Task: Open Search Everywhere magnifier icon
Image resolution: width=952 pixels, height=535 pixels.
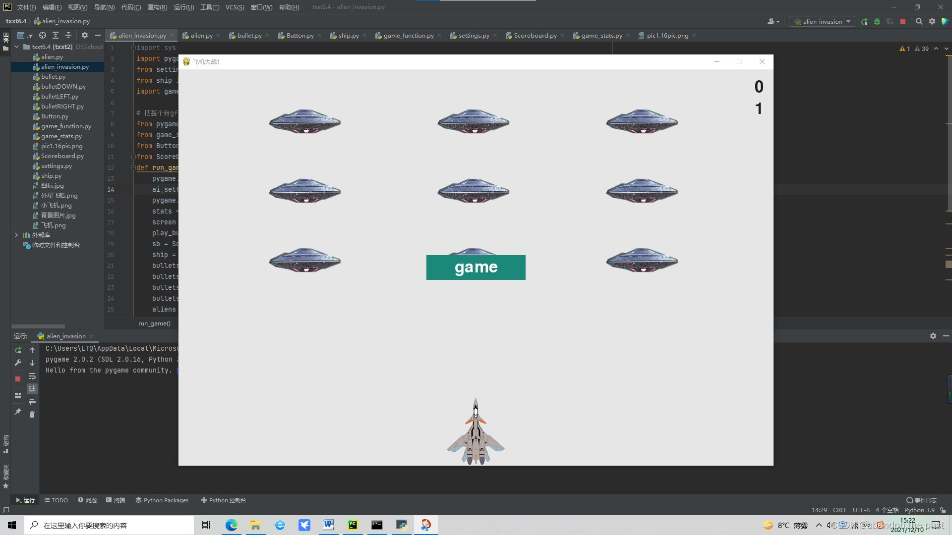Action: pyautogui.click(x=919, y=22)
